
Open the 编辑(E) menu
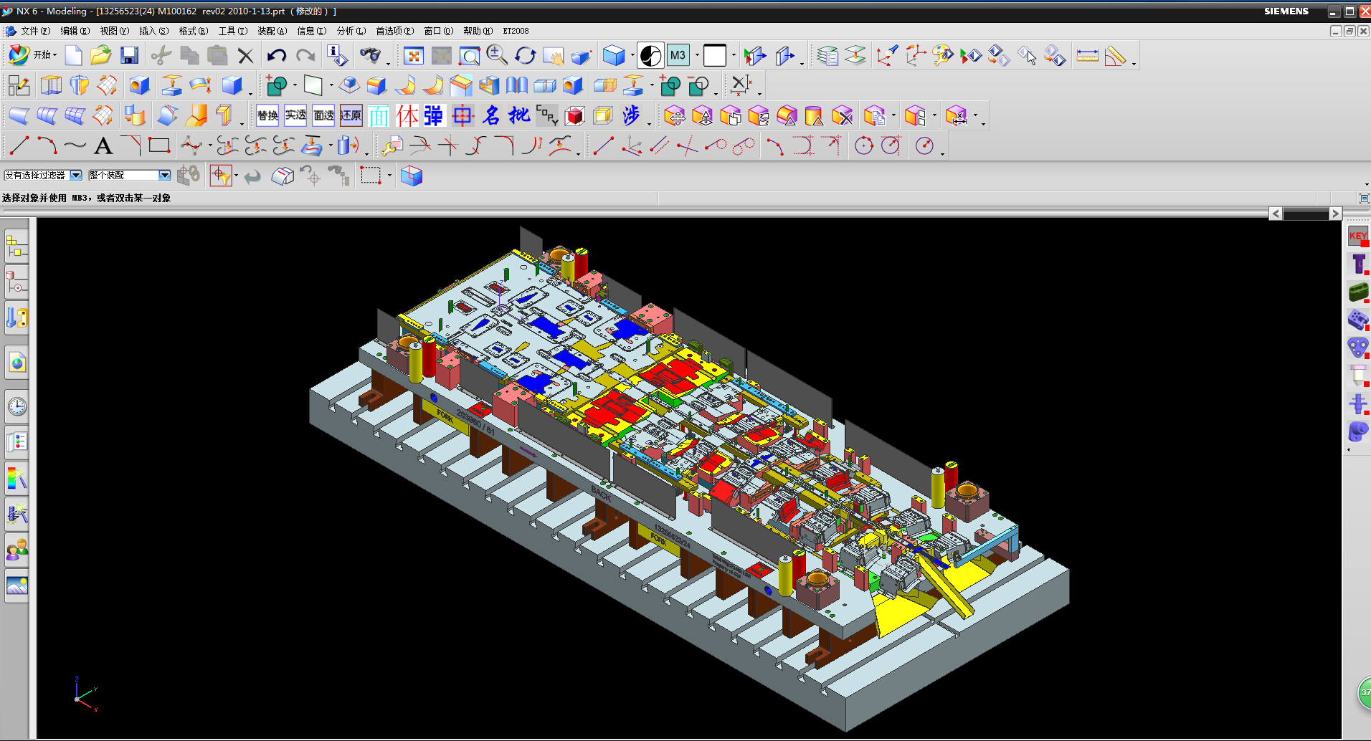[x=75, y=31]
